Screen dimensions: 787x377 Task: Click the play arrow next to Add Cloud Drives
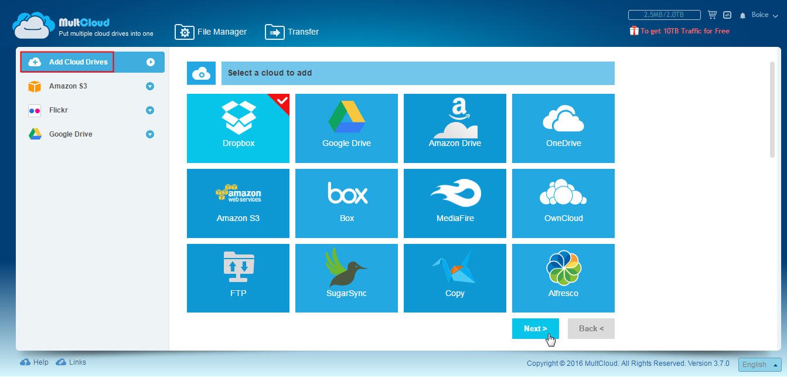pyautogui.click(x=151, y=62)
